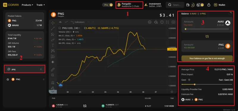Screen dimensions: 238x111
Task: Favorite the PNG token with star
Action: [8, 79]
